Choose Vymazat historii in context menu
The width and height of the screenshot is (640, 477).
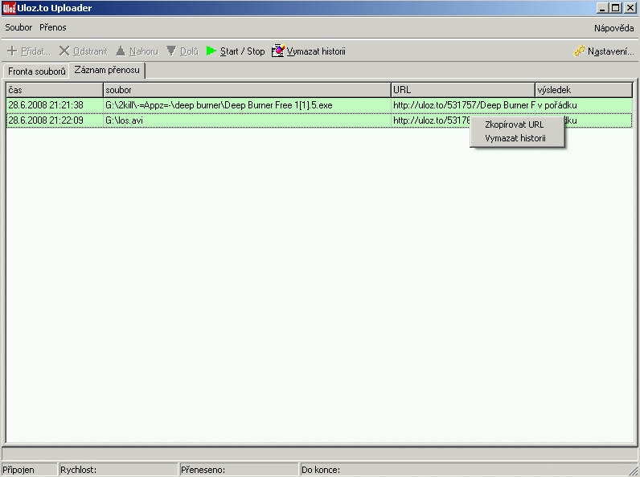click(515, 138)
